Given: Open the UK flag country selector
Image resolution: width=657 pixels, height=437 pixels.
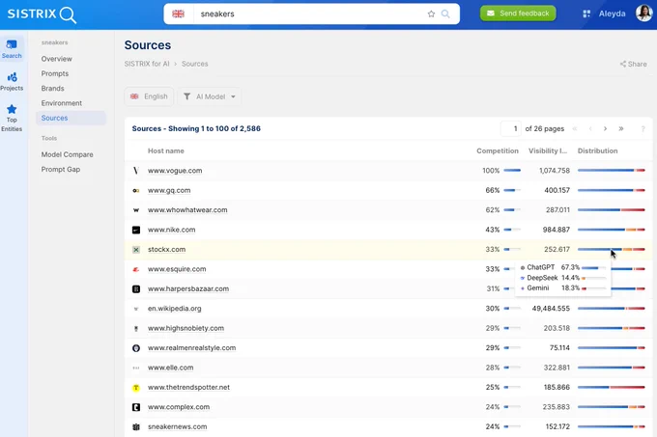Looking at the screenshot, I should coord(178,14).
